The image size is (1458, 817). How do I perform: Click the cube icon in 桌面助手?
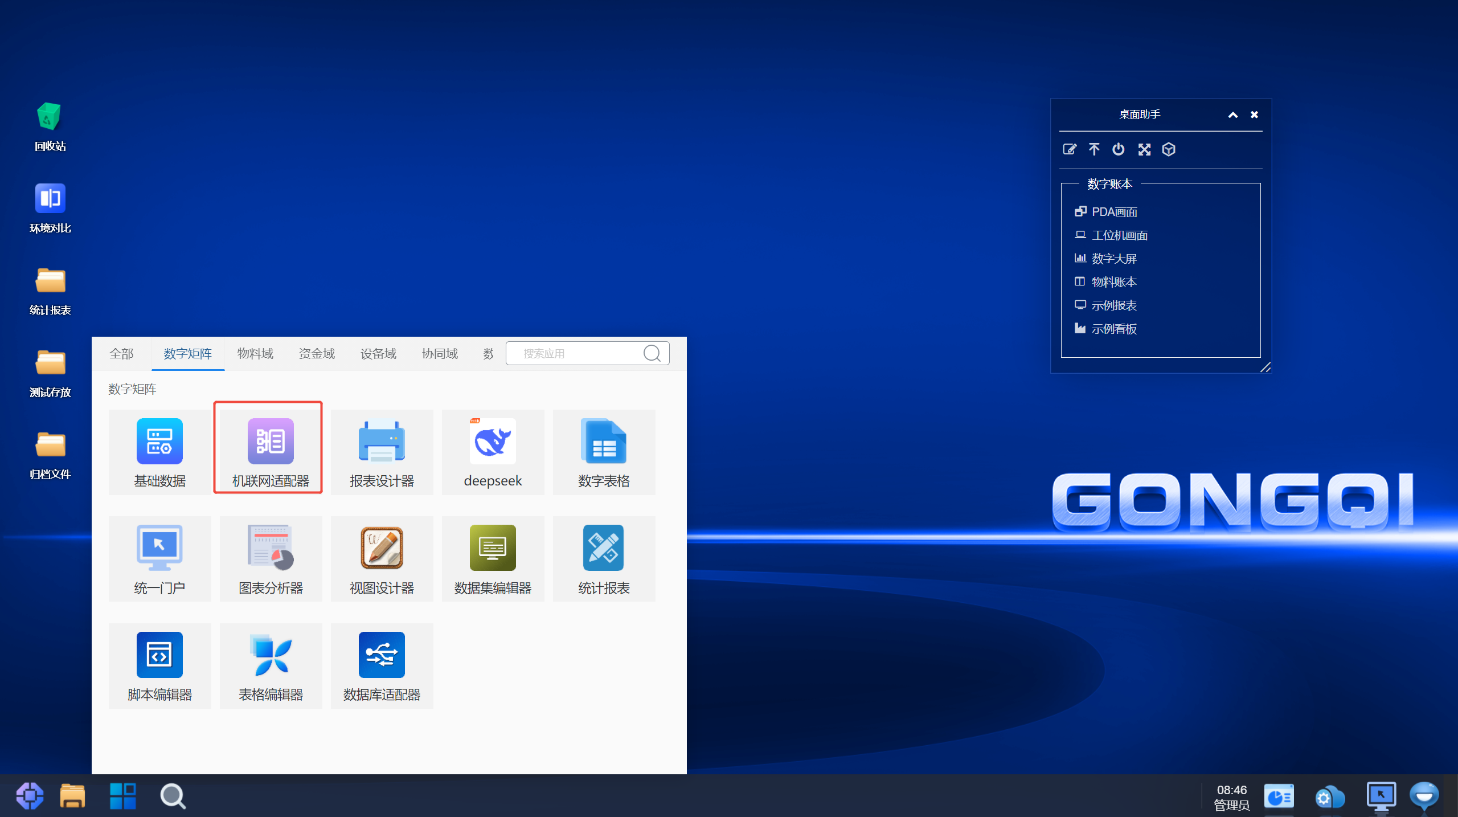click(1169, 149)
